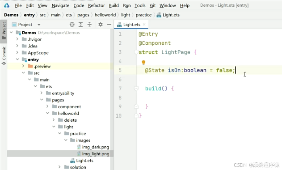Open Project panel settings gear
The image size is (282, 170).
(101, 25)
